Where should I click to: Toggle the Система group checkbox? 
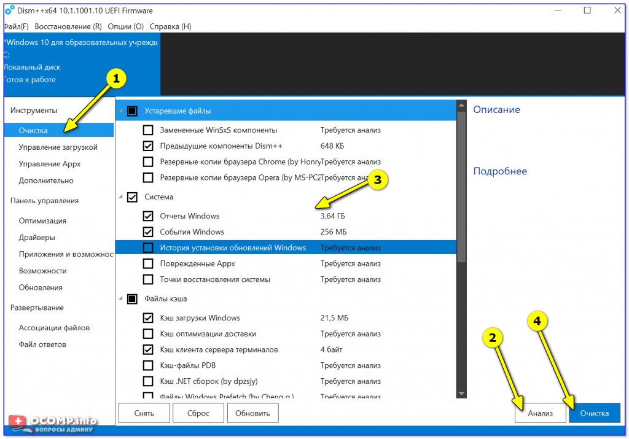pos(133,197)
